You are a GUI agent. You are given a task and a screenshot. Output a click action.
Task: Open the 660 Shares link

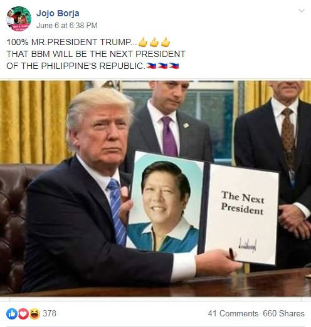click(283, 314)
